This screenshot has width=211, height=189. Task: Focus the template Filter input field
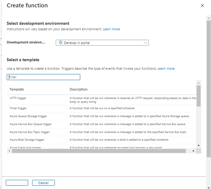[43, 77]
